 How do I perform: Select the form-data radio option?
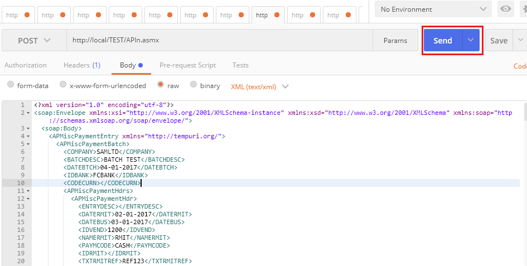coord(11,84)
